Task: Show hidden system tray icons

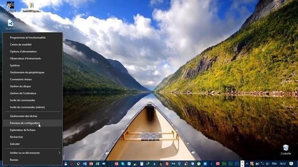Action: (x=247, y=164)
